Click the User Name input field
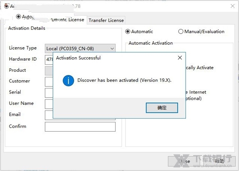This screenshot has height=171, width=239. pos(49,104)
